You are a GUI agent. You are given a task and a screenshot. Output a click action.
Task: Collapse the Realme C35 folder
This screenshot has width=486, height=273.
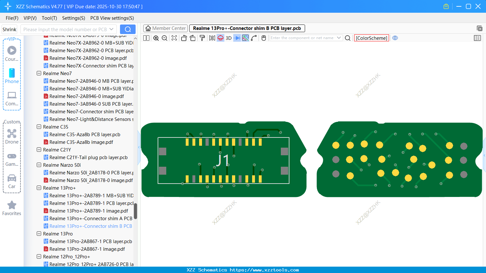click(39, 127)
